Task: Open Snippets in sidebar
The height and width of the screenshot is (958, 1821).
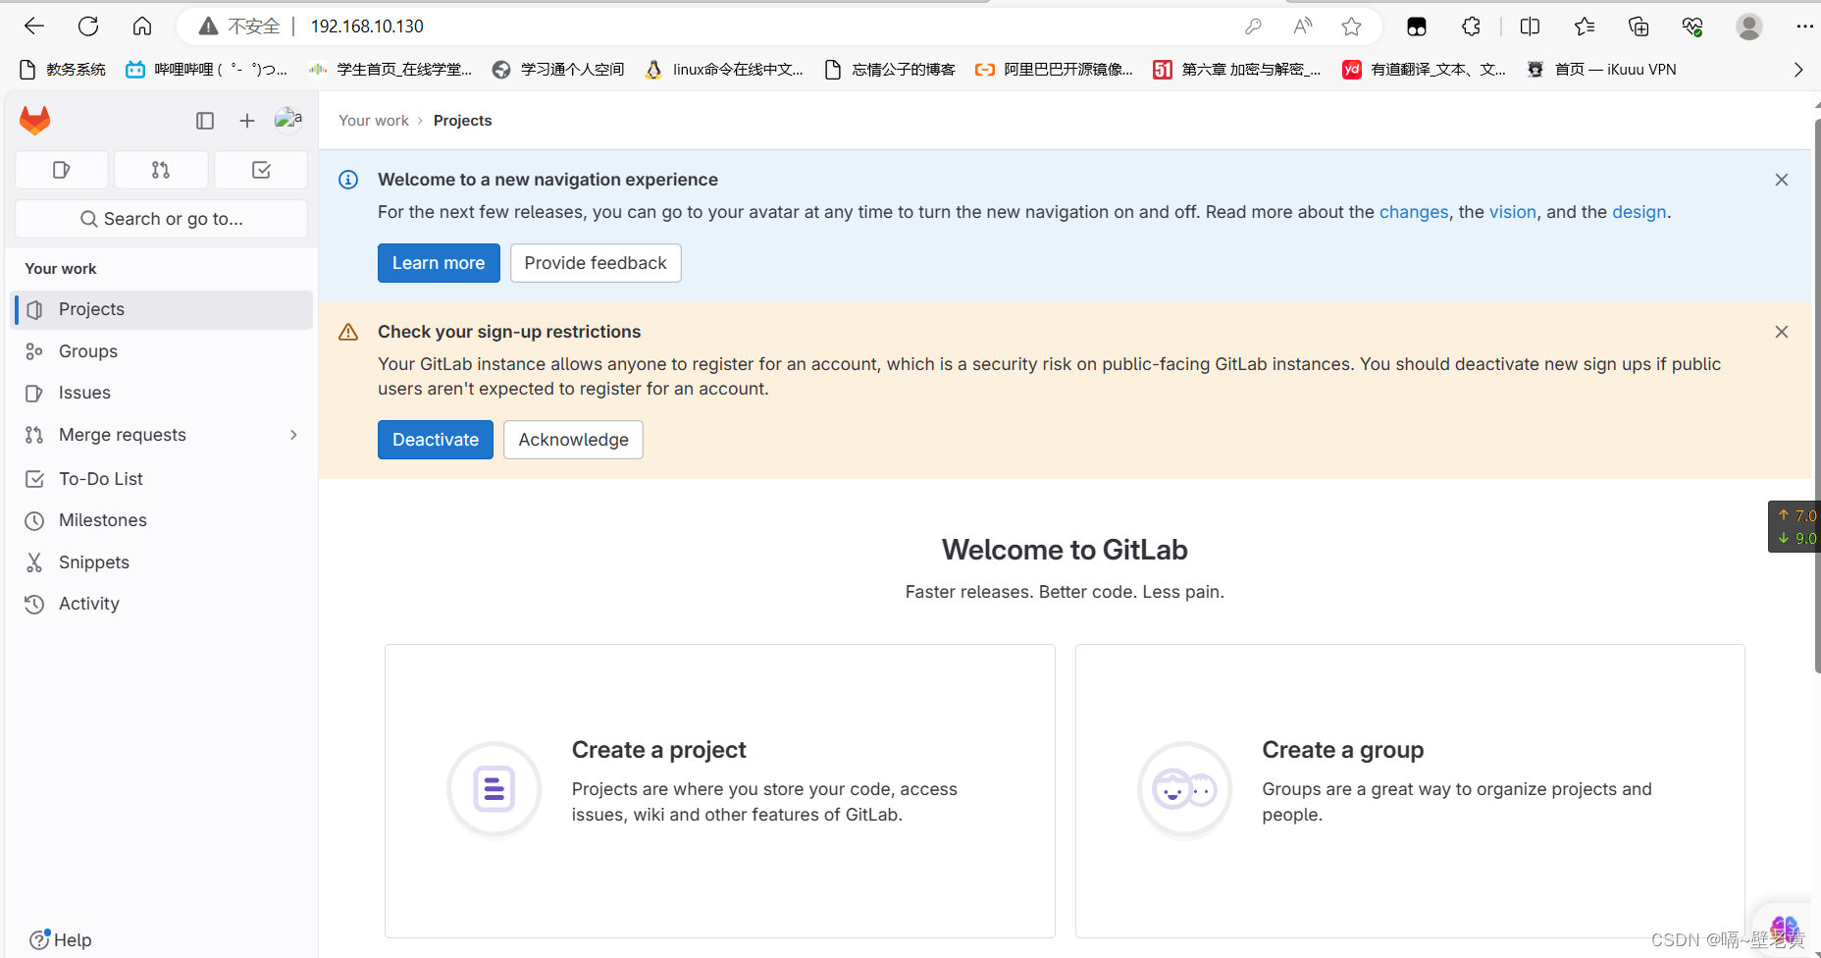Action: [x=163, y=562]
